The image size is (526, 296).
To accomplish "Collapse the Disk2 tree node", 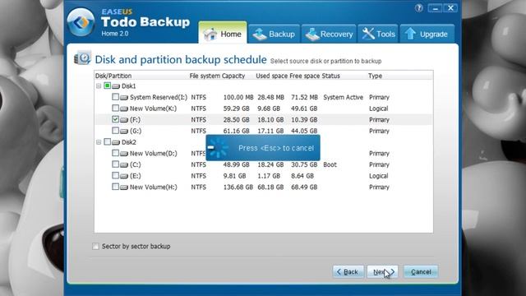I will click(x=99, y=142).
